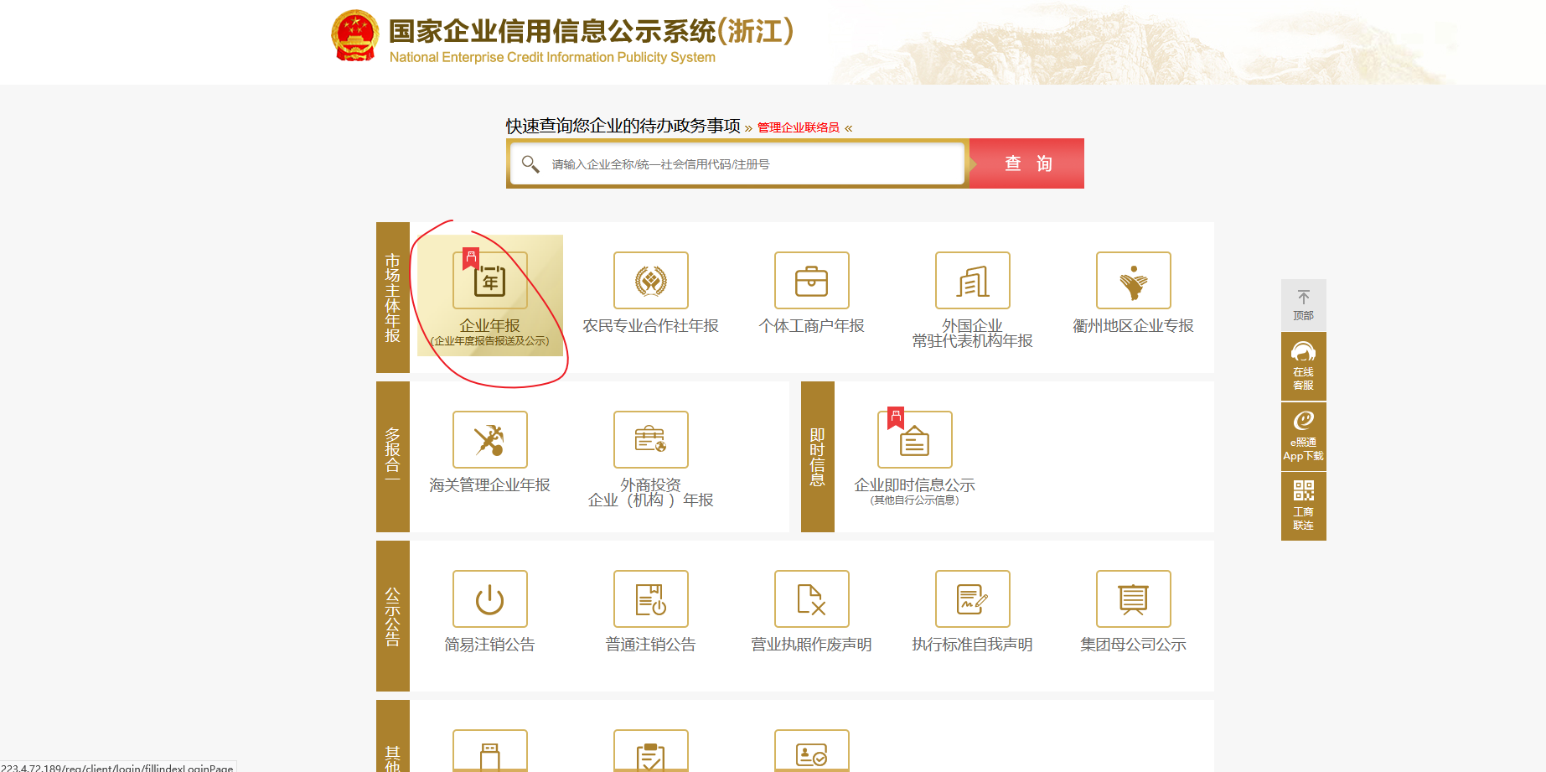Open the 集团母公司公示 icon

(1134, 598)
